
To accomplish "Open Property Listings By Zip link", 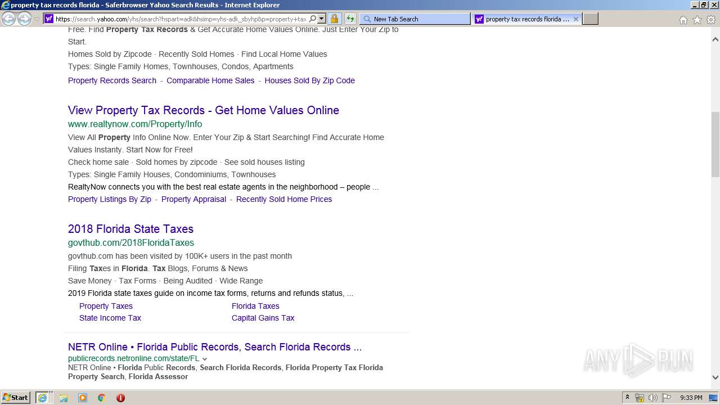I will click(110, 199).
